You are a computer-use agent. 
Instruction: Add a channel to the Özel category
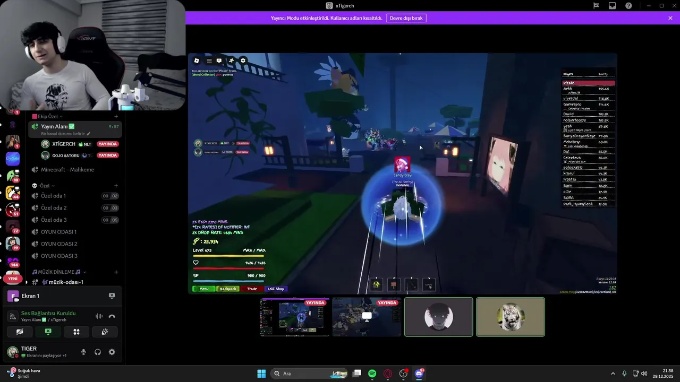click(116, 186)
